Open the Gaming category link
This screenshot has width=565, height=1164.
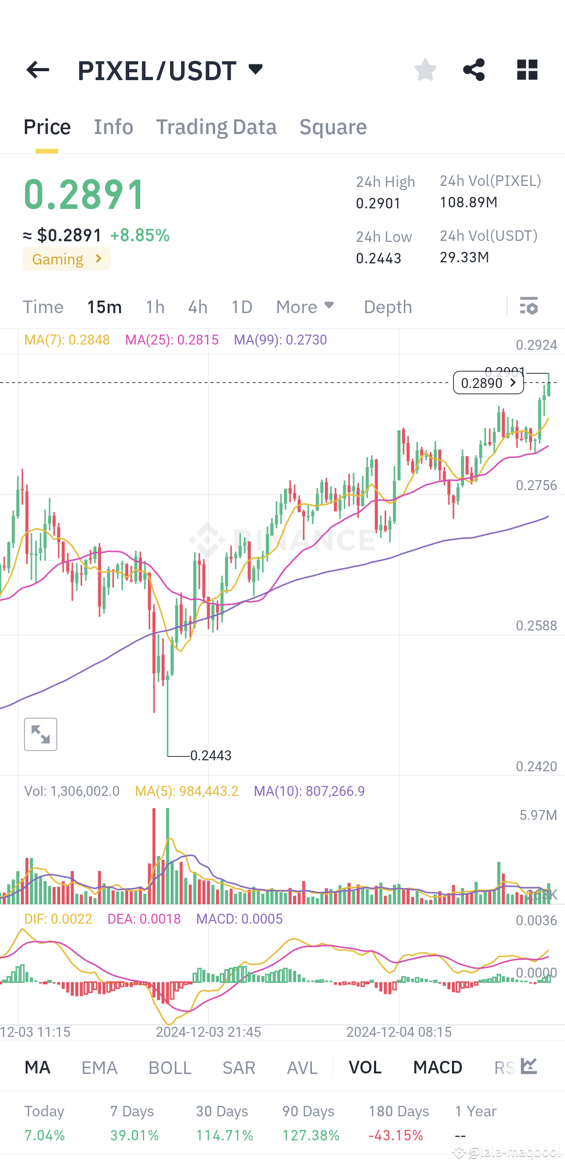[x=66, y=259]
